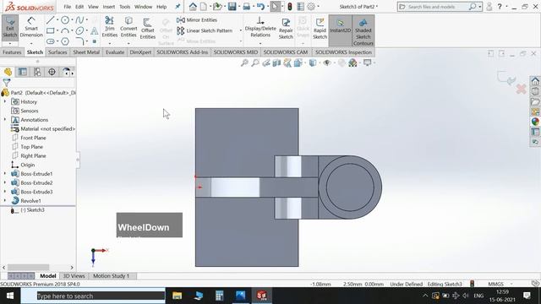This screenshot has height=304, width=541.
Task: Open the Edit menu
Action: click(79, 7)
